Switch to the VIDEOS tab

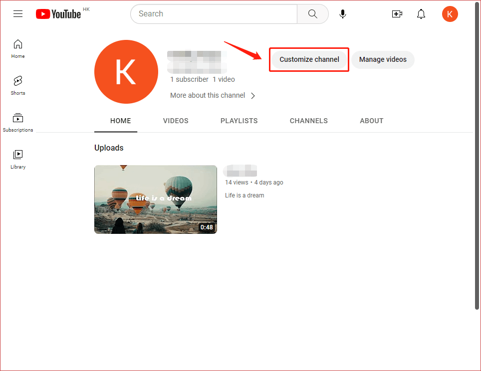176,121
